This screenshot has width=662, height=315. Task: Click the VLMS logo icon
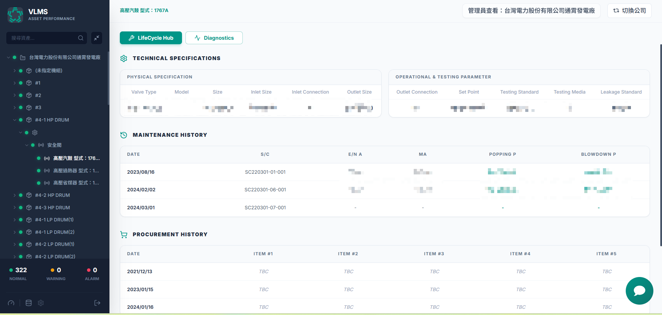point(15,15)
